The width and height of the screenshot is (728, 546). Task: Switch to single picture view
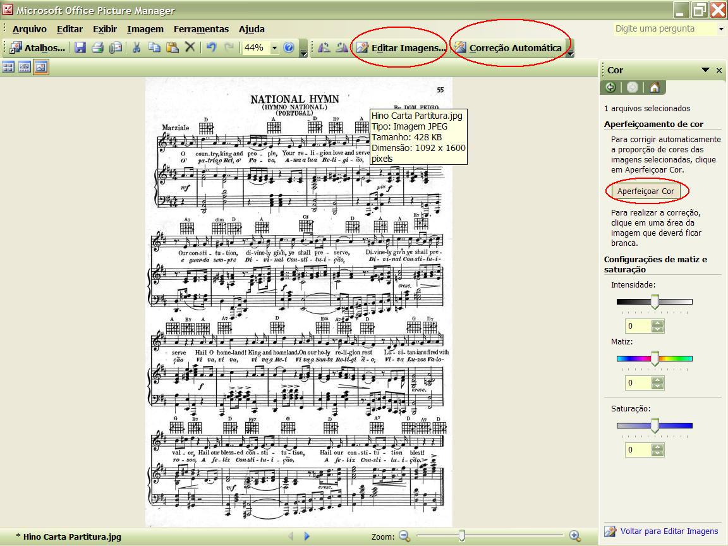41,68
